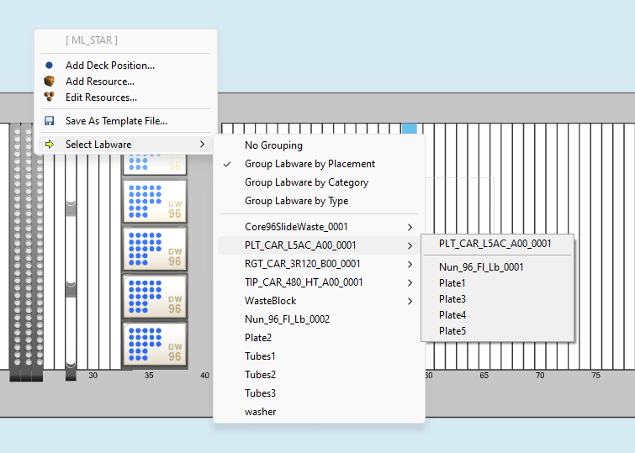Switch to Group Labware by Category
Screen dimensions: 635x453
click(x=306, y=182)
